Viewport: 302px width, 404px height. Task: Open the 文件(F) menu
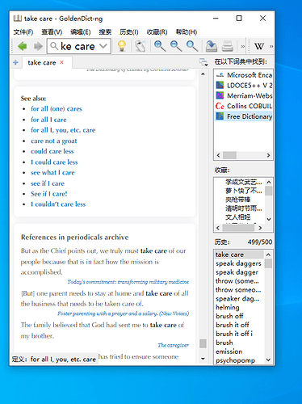coord(23,32)
